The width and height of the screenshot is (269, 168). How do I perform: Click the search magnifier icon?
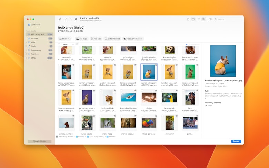tap(216, 19)
